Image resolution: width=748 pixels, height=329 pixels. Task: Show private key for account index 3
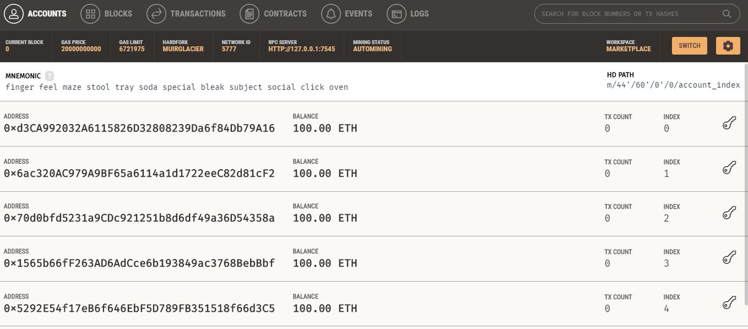729,258
